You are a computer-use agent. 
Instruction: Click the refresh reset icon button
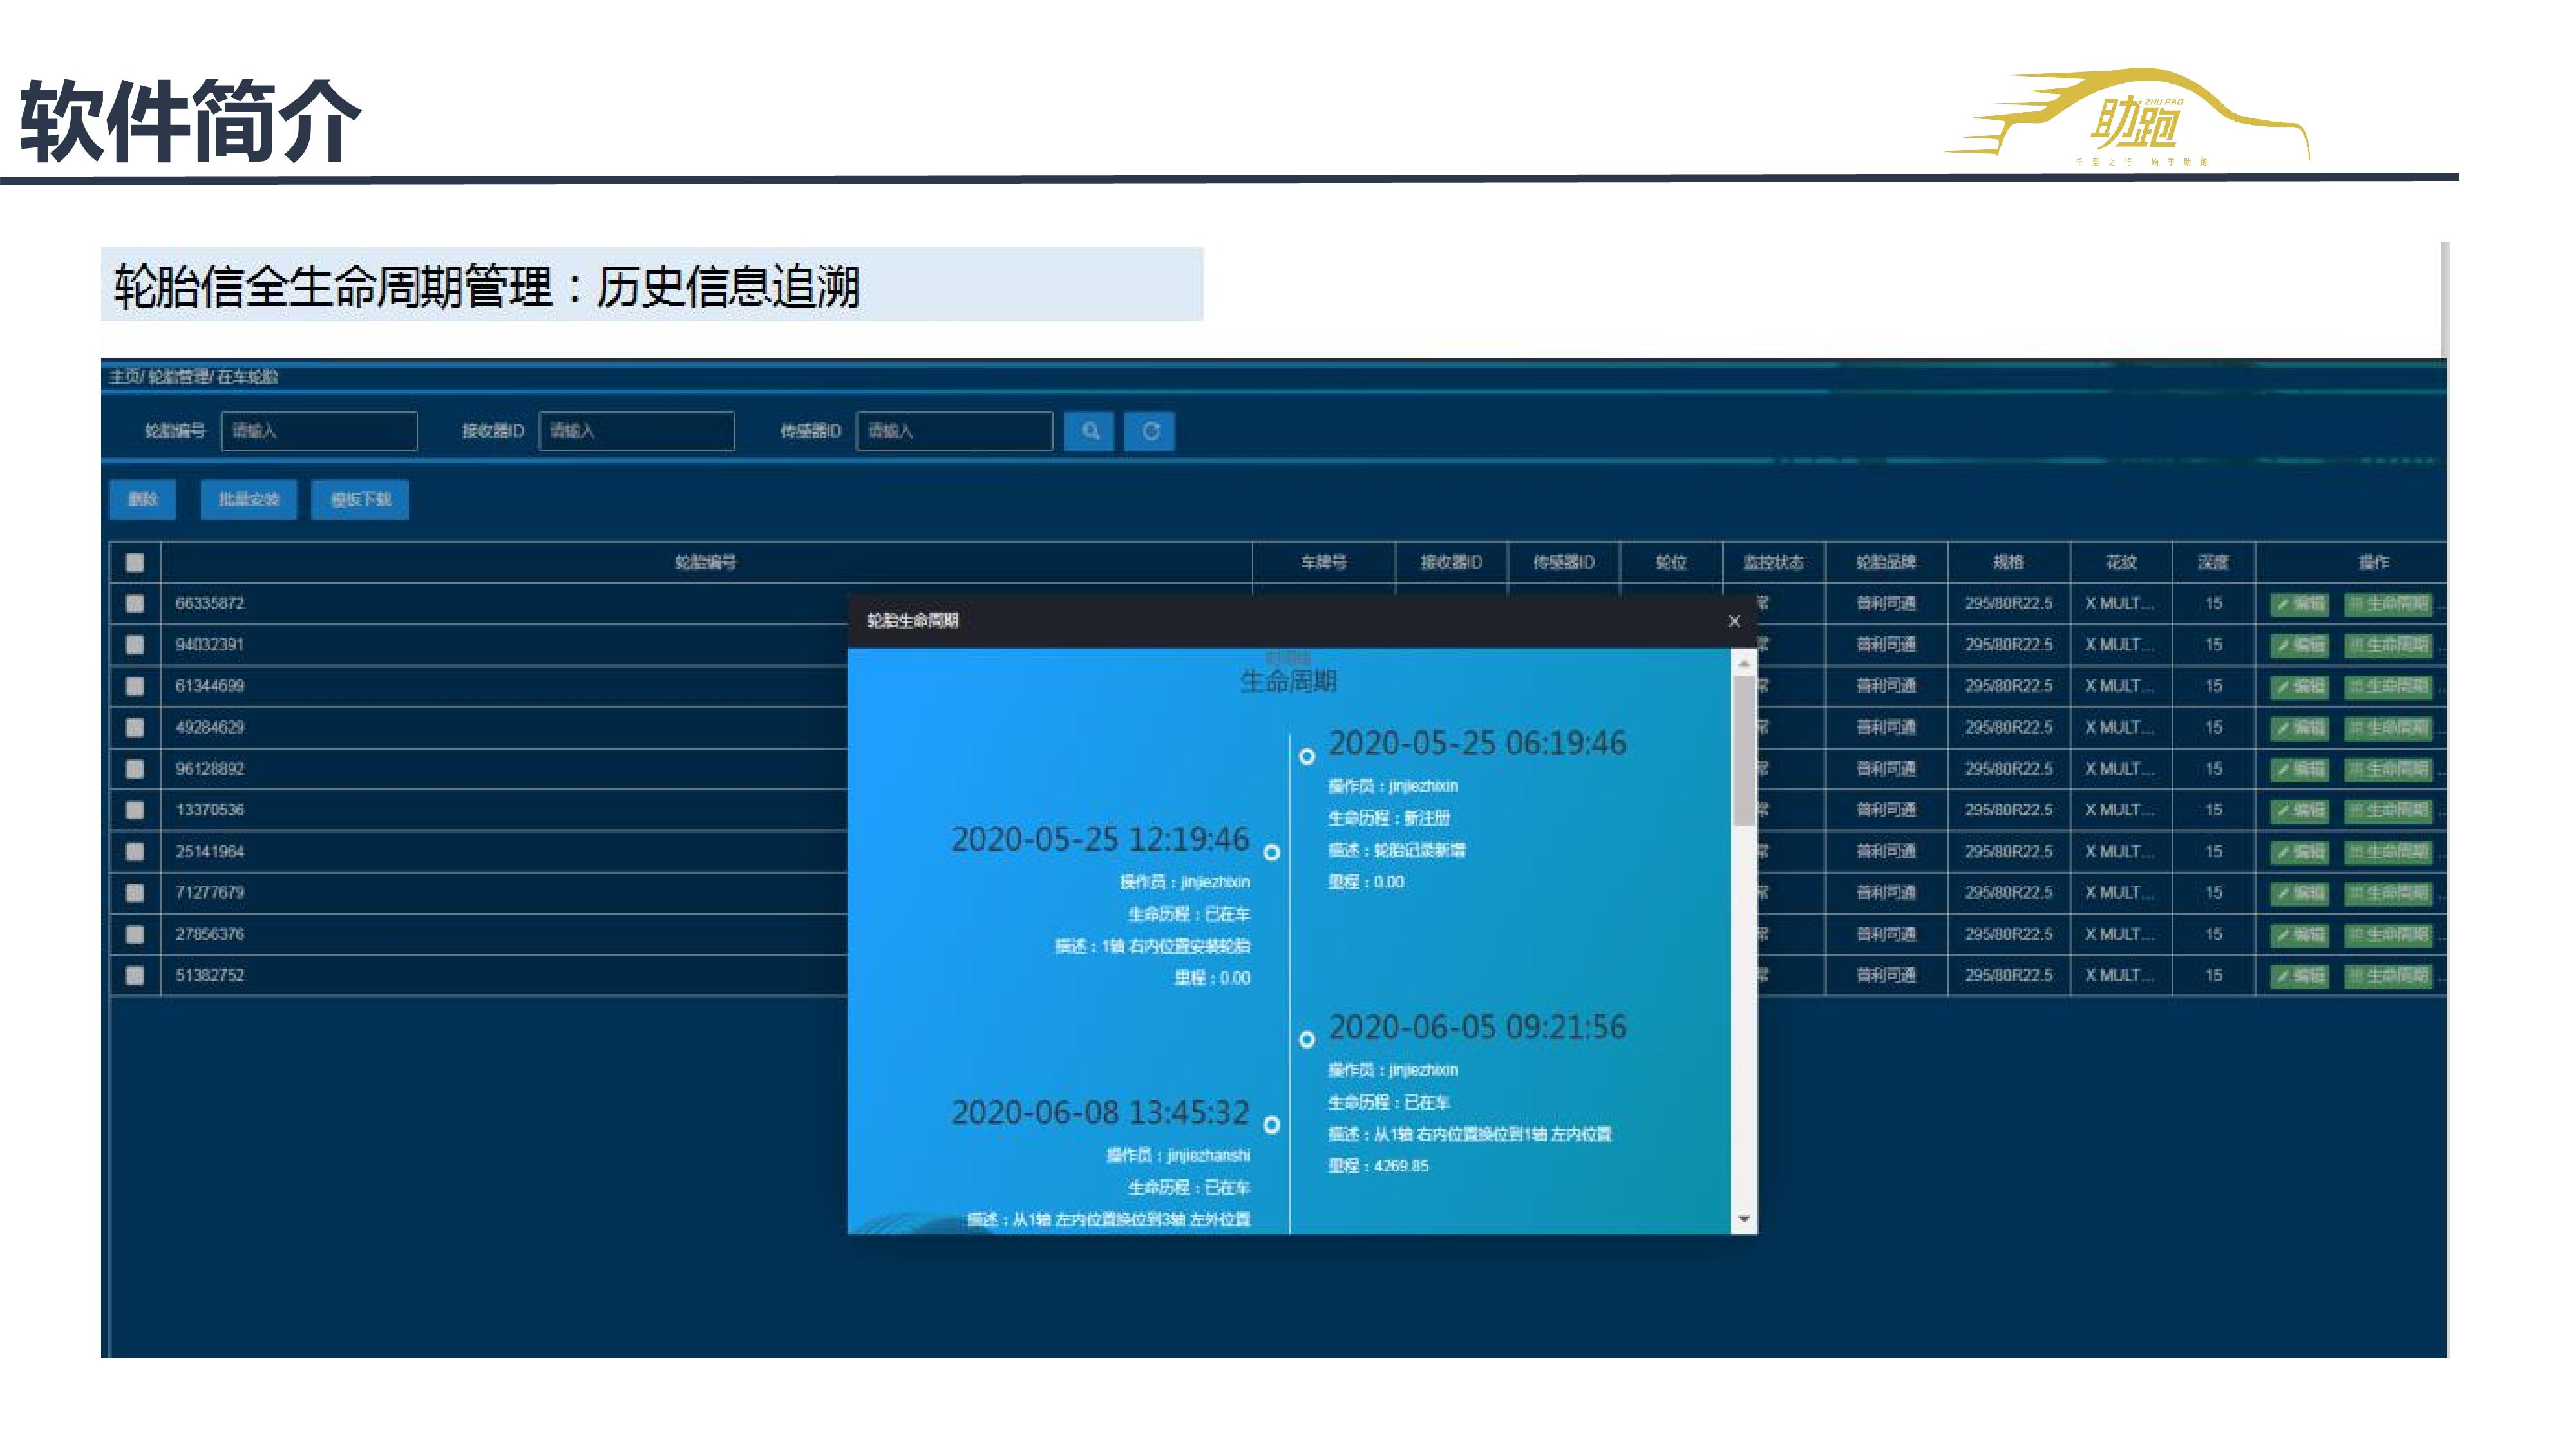(1150, 431)
